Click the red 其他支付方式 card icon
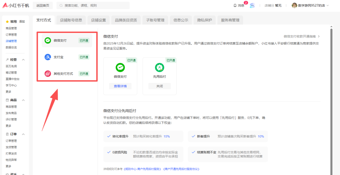Viewport: 340px width, 175px height. (48, 74)
